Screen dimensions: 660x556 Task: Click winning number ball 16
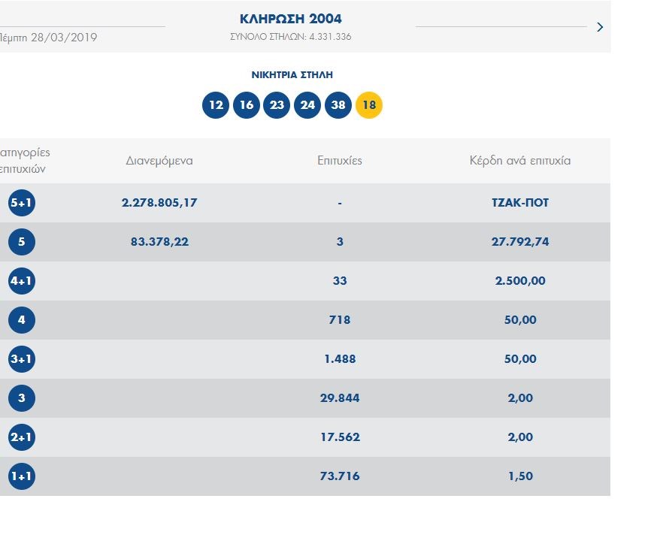(247, 105)
